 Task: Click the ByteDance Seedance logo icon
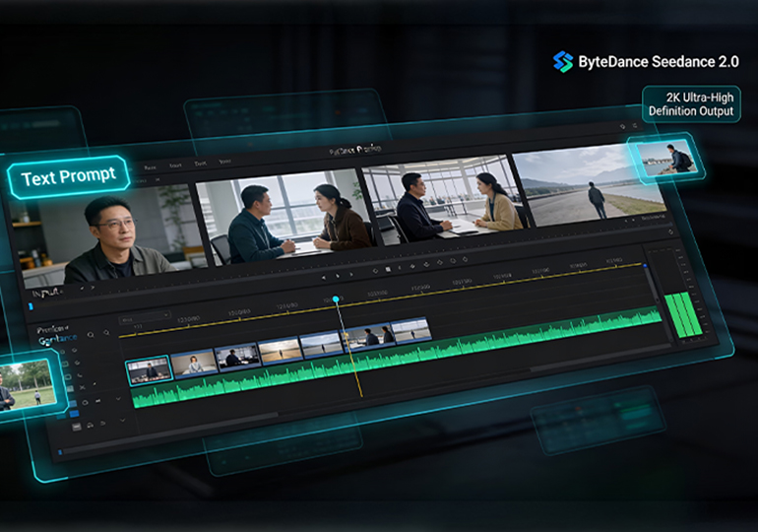[562, 62]
